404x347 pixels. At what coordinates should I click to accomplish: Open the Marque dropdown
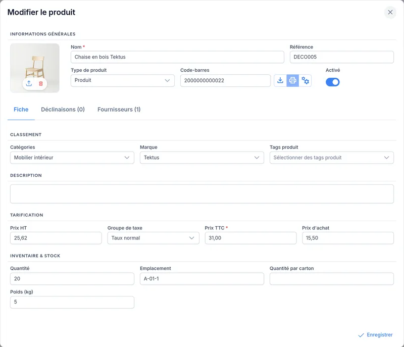tap(201, 158)
